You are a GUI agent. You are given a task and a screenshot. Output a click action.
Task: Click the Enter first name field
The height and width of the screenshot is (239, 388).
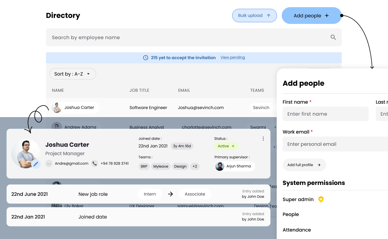[325, 114]
